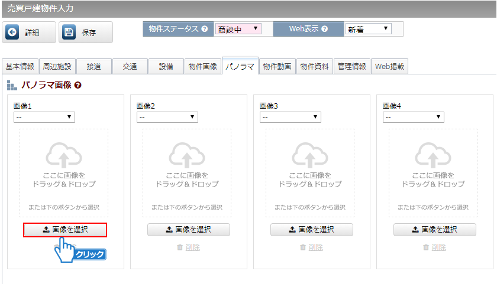Go to the Web掲載 tab
The image size is (497, 284).
pos(390,67)
